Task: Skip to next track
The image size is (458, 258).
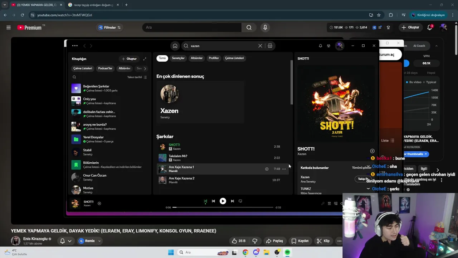Action: 232,201
